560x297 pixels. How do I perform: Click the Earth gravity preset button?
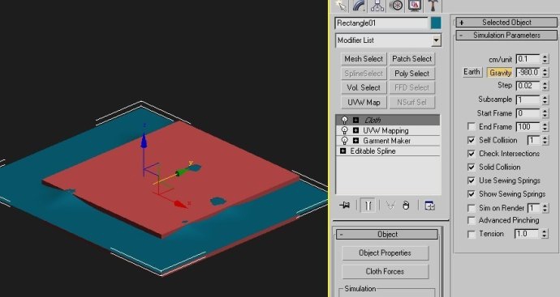click(x=472, y=72)
